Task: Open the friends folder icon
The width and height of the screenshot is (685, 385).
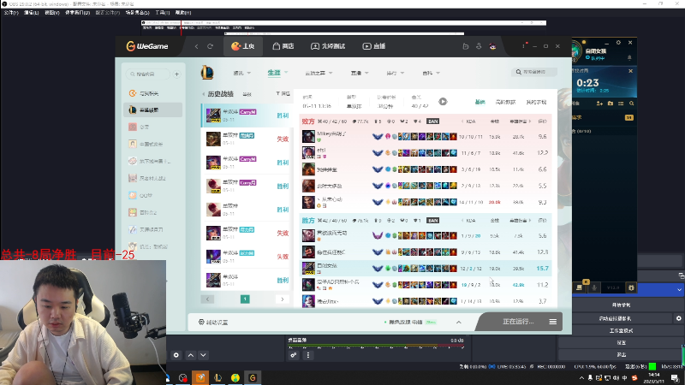Action: tap(611, 104)
